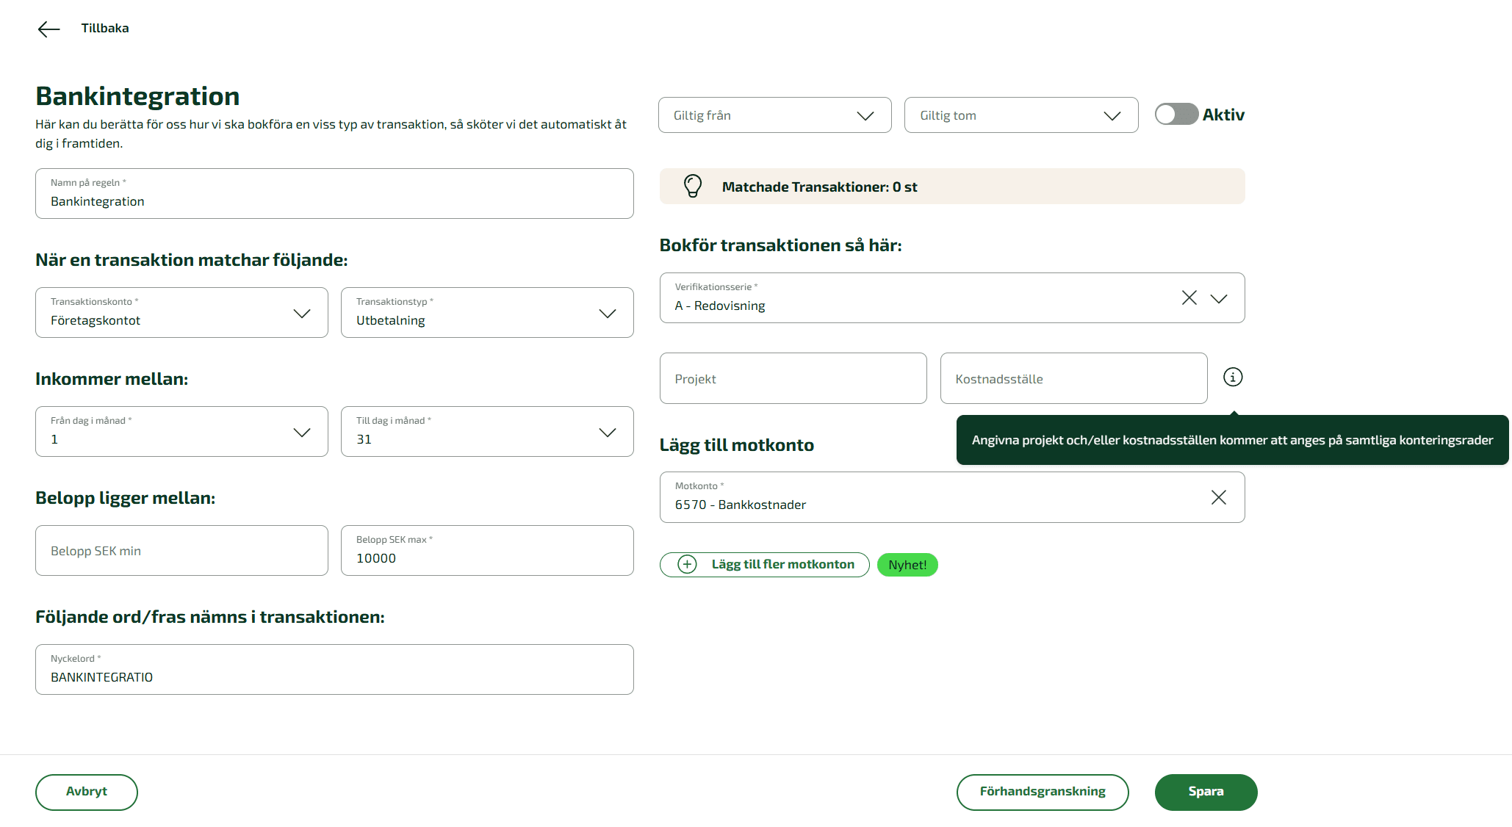Screen dimensions: 1512x827
Task: Click the Avbryt button
Action: point(87,792)
